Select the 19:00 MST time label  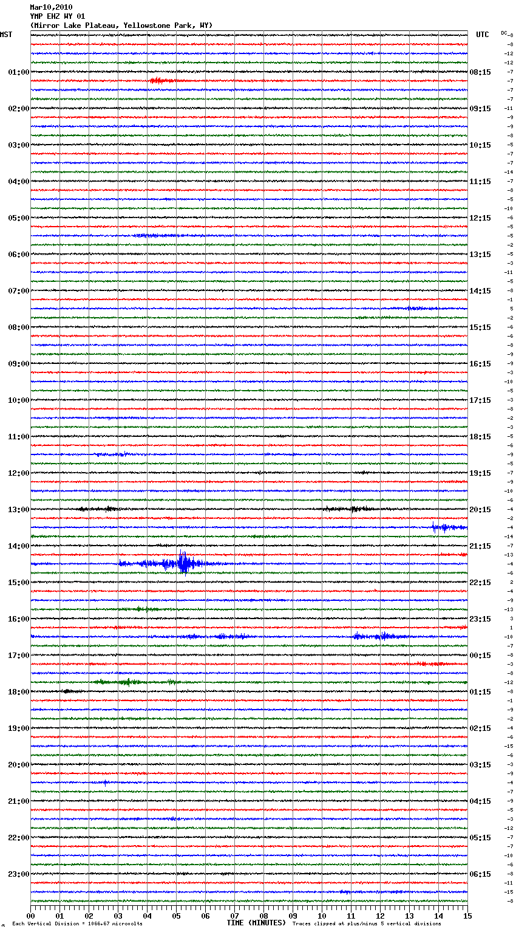pyautogui.click(x=19, y=728)
